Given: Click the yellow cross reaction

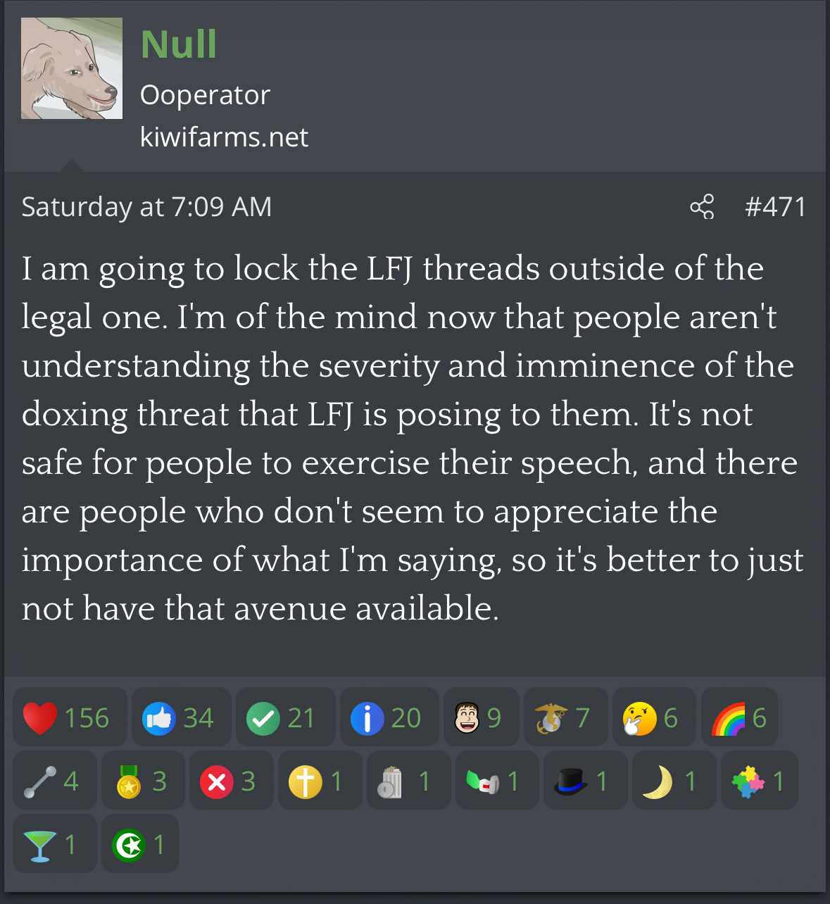Looking at the screenshot, I should coord(320,781).
